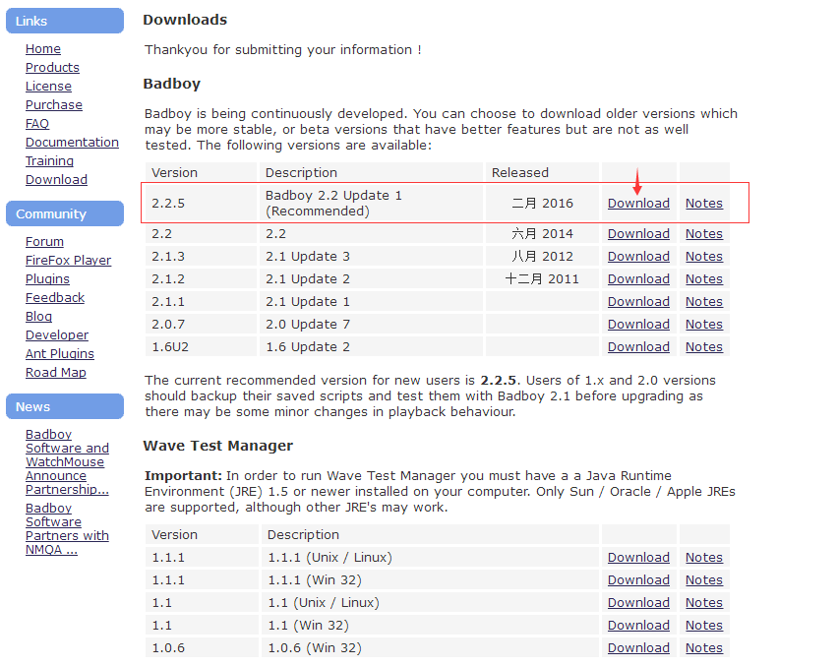Download Badboy version 2.2 from 2014
This screenshot has height=666, width=838.
[x=638, y=233]
